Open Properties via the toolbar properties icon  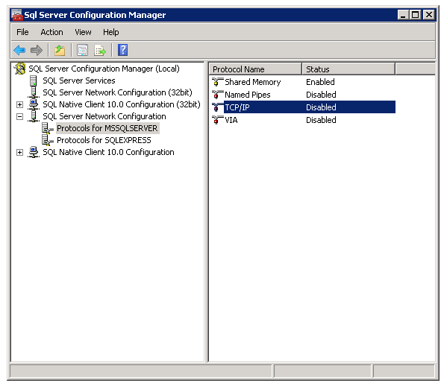82,51
